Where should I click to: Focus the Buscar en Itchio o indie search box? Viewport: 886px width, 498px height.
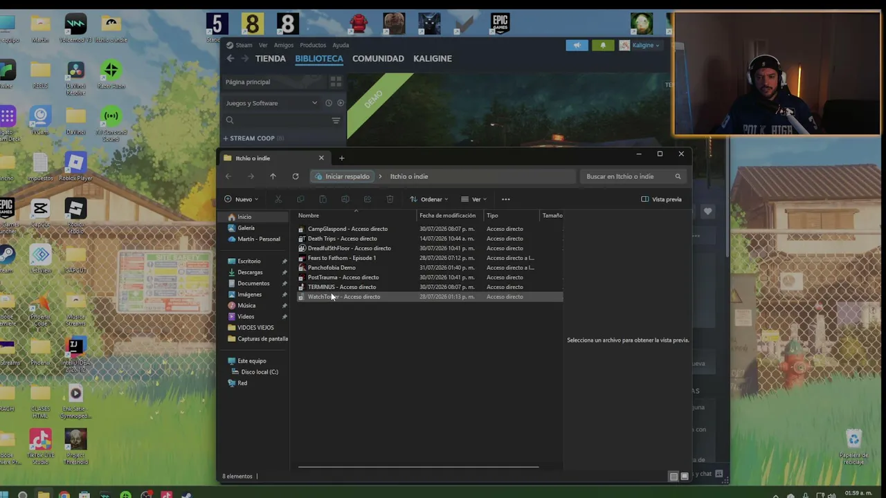(x=633, y=176)
